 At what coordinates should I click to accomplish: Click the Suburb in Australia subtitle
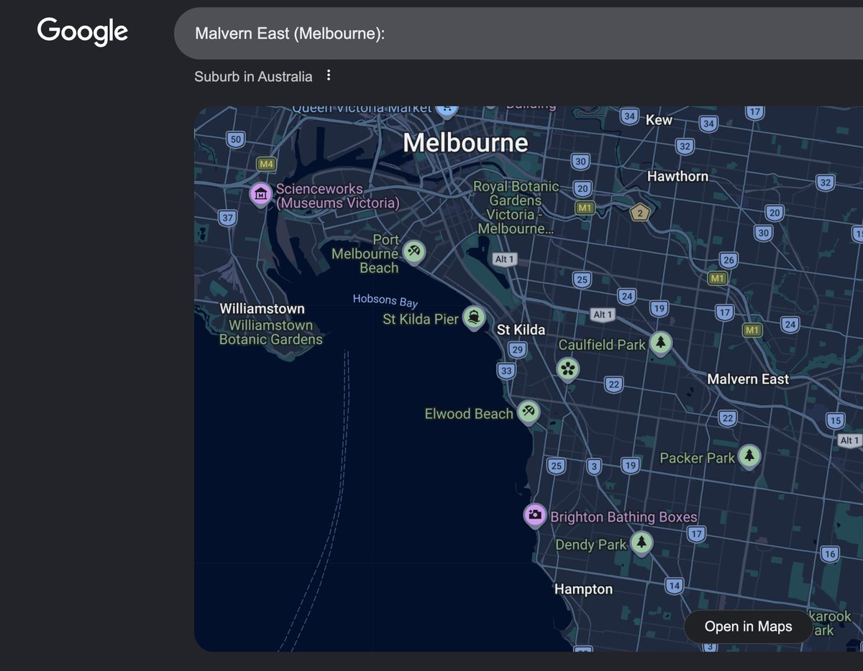tap(253, 76)
